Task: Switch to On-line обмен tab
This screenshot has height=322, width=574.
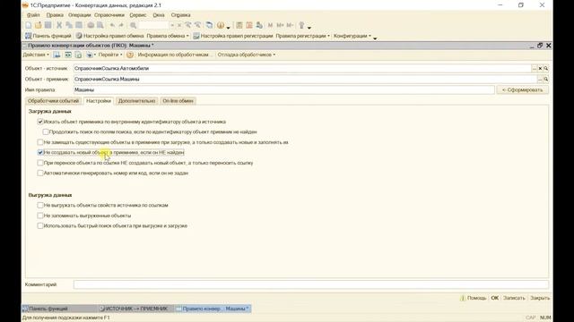Action: [178, 101]
